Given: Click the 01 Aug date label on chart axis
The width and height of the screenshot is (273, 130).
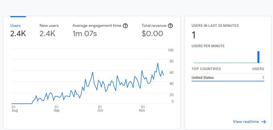Looking at the screenshot, I should 14,109.
